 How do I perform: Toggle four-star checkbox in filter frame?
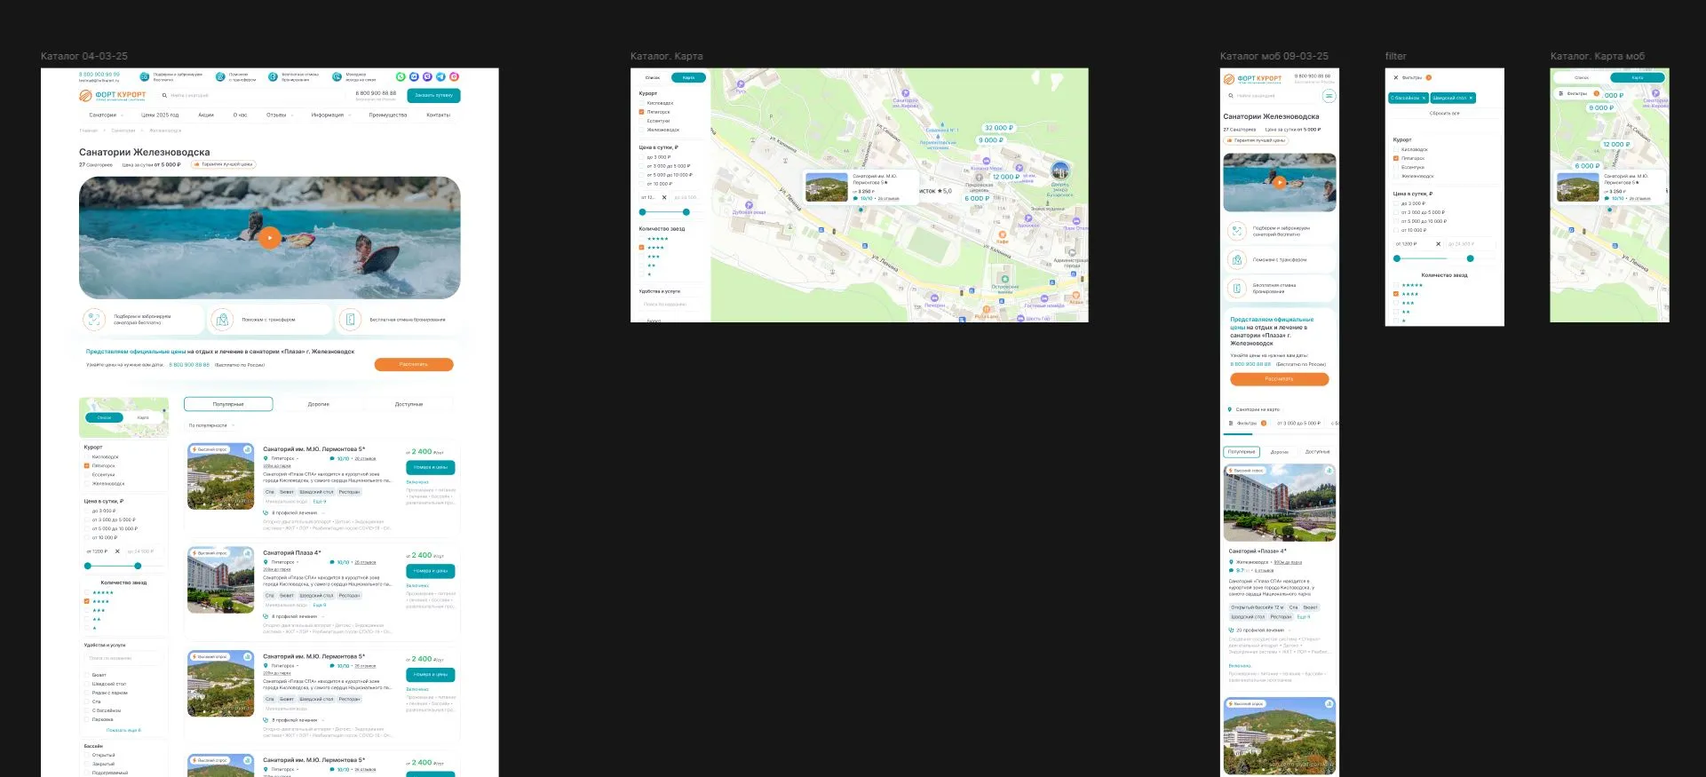pyautogui.click(x=1396, y=294)
